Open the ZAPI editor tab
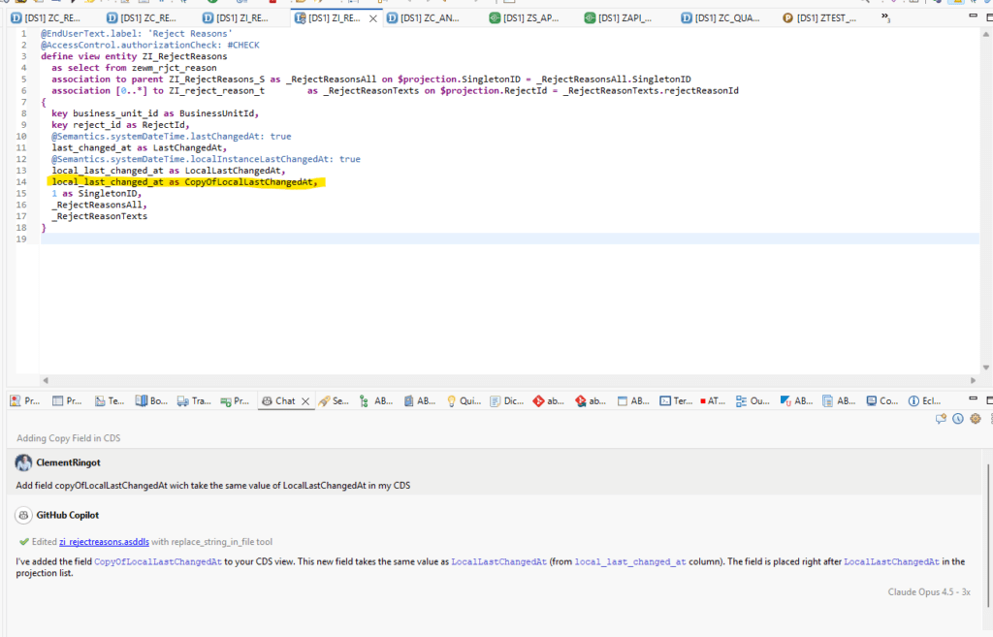The width and height of the screenshot is (993, 637). 623,18
